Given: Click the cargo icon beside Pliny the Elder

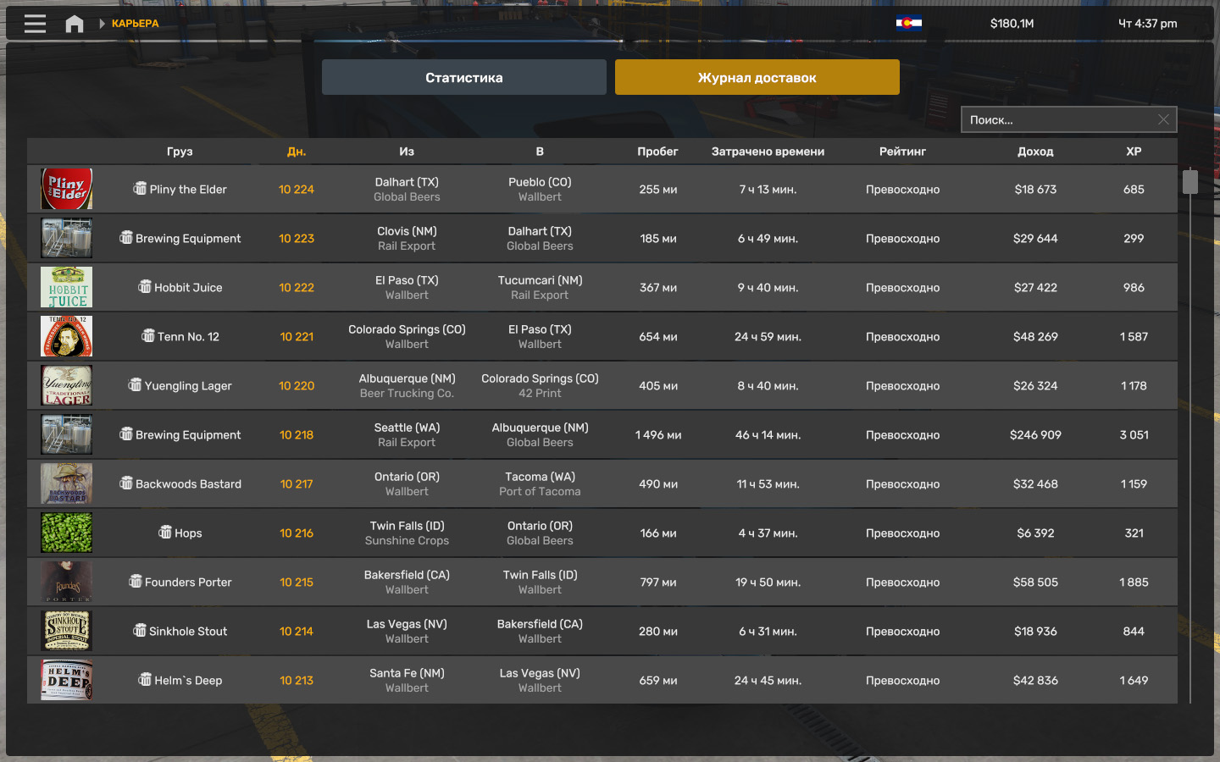Looking at the screenshot, I should 140,188.
